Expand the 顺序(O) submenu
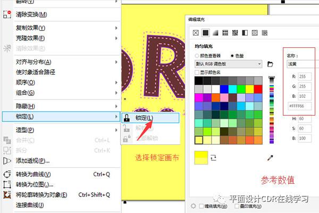The height and width of the screenshot is (213, 319). (x=116, y=83)
